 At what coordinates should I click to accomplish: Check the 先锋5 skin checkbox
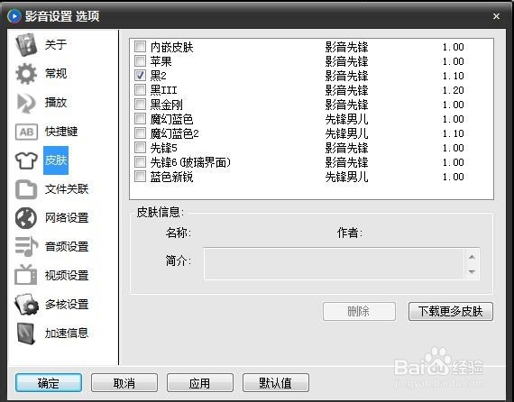pyautogui.click(x=141, y=148)
